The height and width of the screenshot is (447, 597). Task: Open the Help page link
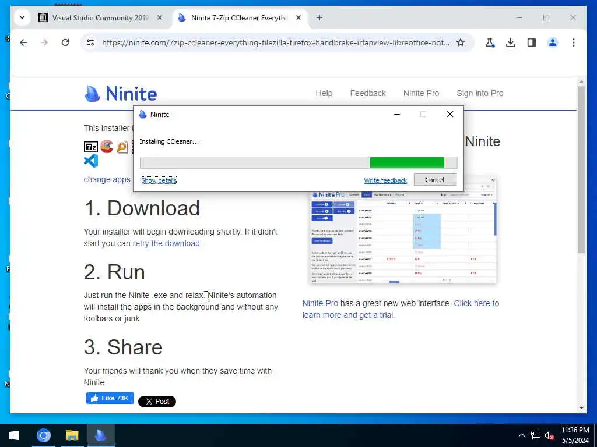click(324, 93)
